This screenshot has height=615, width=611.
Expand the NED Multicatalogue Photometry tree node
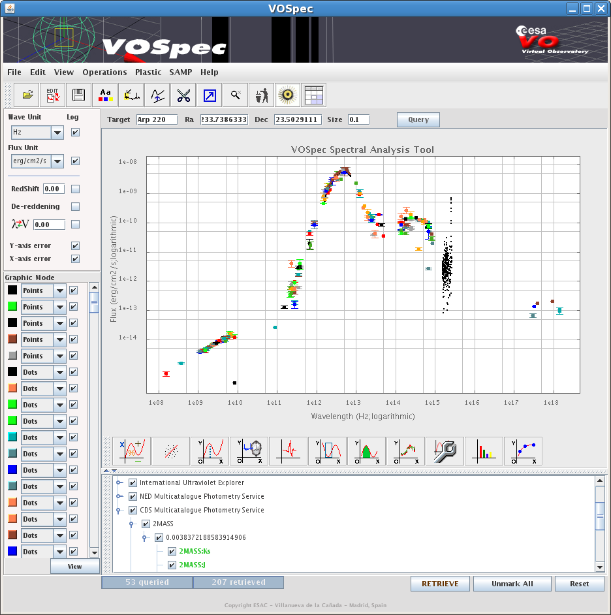pyautogui.click(x=119, y=497)
